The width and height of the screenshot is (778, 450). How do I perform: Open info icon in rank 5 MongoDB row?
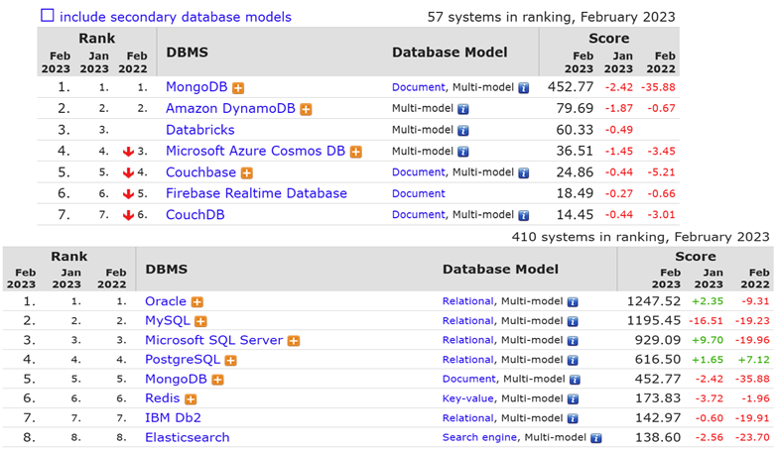[x=575, y=381]
